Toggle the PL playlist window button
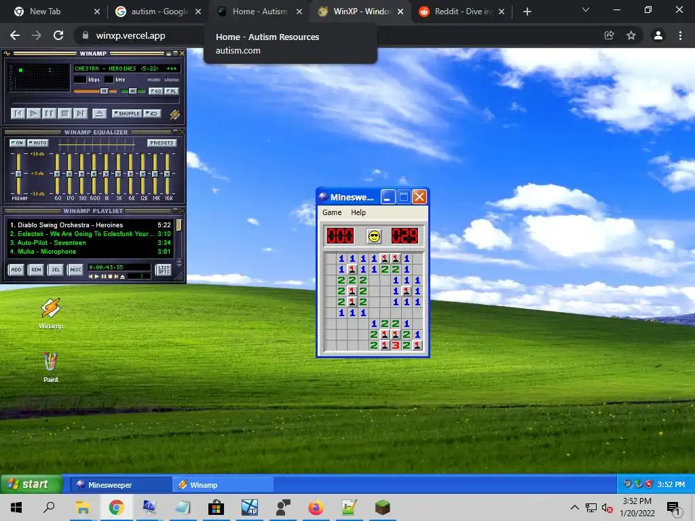695x521 pixels. click(172, 92)
